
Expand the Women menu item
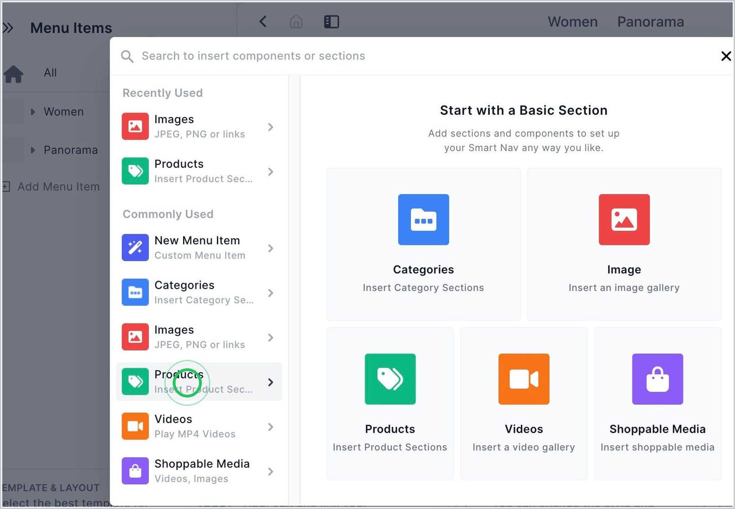pyautogui.click(x=33, y=112)
